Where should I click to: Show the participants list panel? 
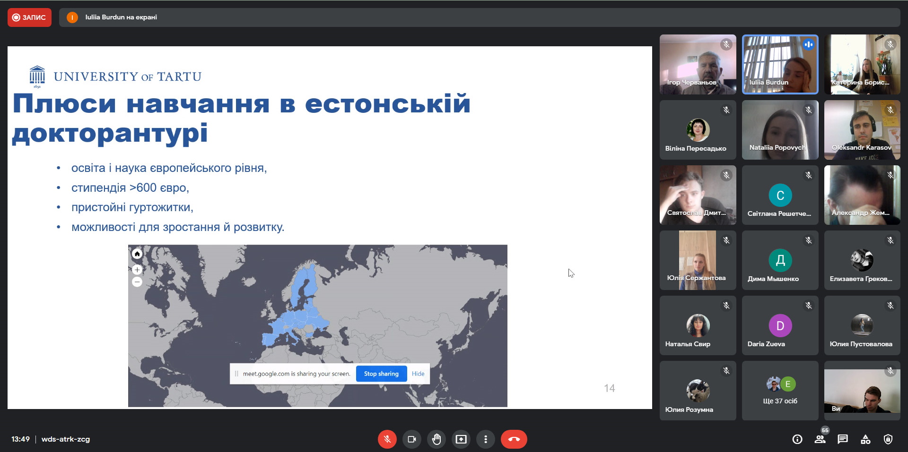click(820, 439)
